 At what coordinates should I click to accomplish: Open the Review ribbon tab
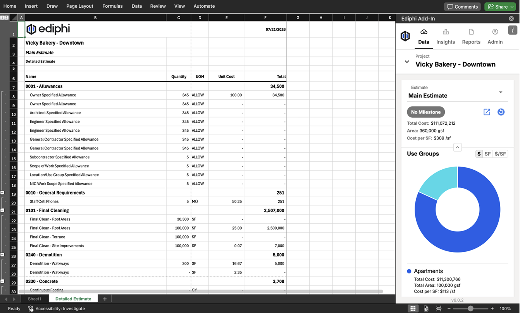(158, 6)
